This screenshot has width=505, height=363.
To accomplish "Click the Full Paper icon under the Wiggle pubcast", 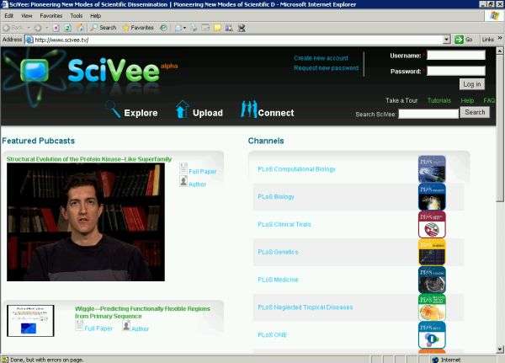I will [79, 326].
